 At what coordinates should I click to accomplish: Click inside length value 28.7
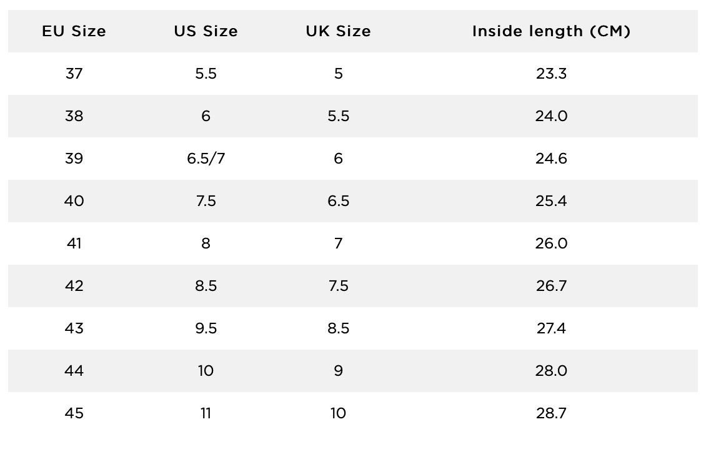552,413
